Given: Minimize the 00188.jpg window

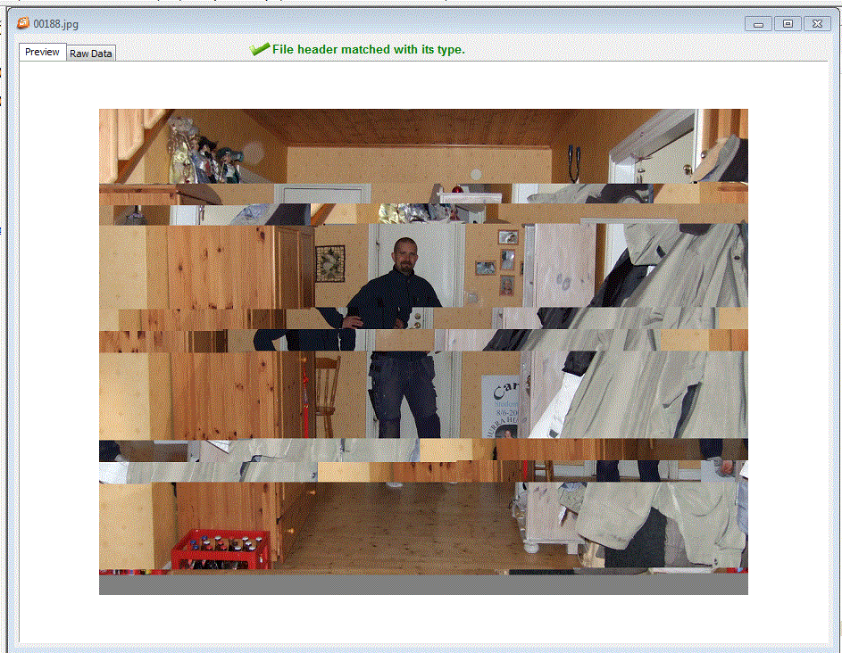Looking at the screenshot, I should [x=758, y=23].
